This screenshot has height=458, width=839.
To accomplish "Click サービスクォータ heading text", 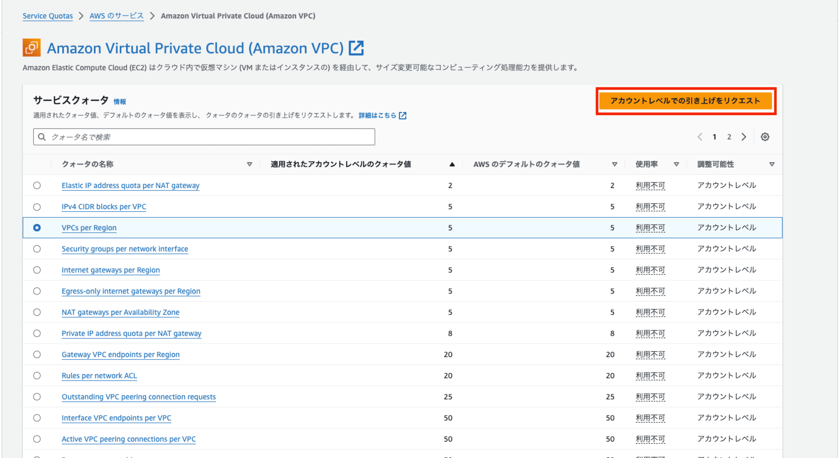I will pyautogui.click(x=71, y=100).
